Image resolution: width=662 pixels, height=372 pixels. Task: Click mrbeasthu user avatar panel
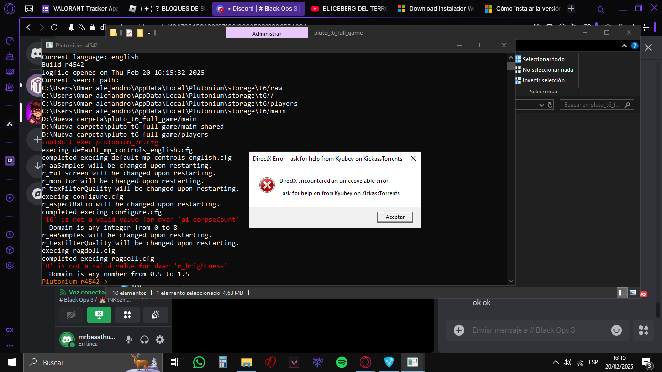[88, 340]
